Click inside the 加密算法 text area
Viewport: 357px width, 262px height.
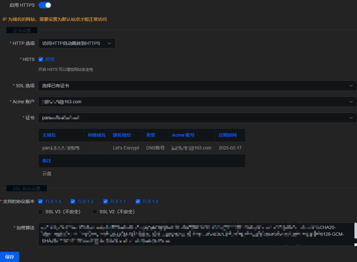click(x=196, y=234)
